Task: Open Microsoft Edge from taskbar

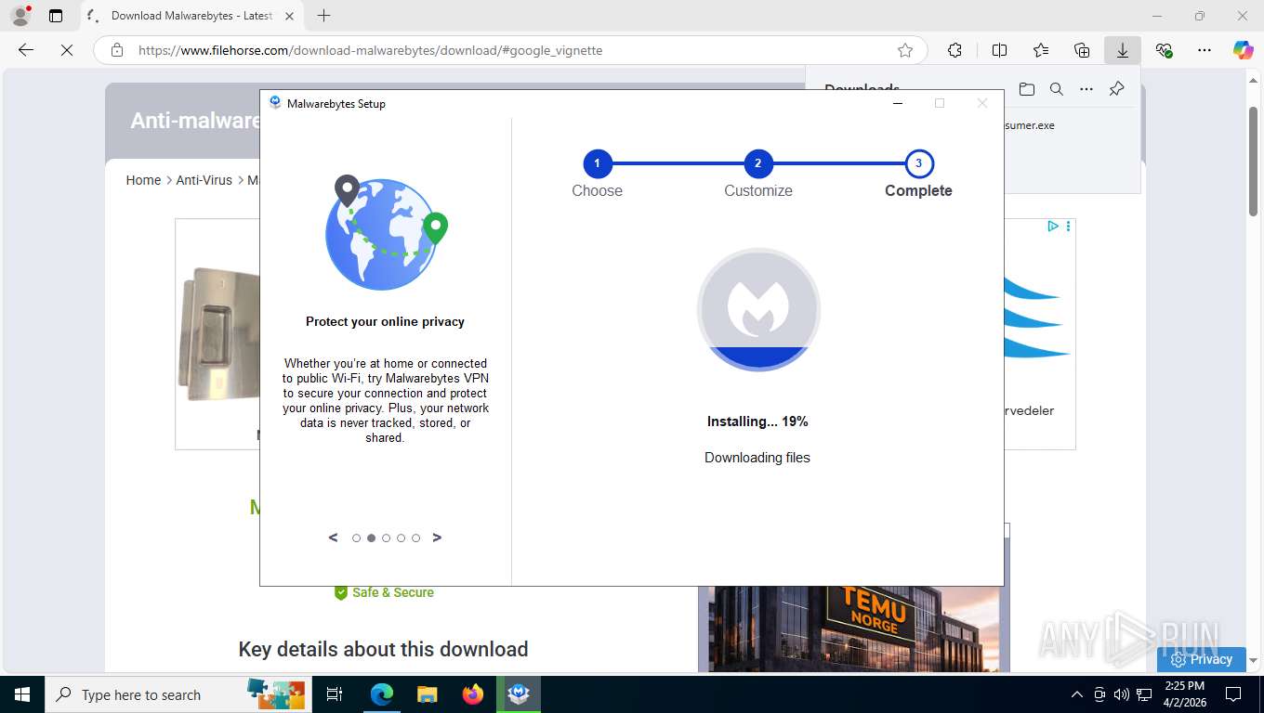Action: pos(381,694)
